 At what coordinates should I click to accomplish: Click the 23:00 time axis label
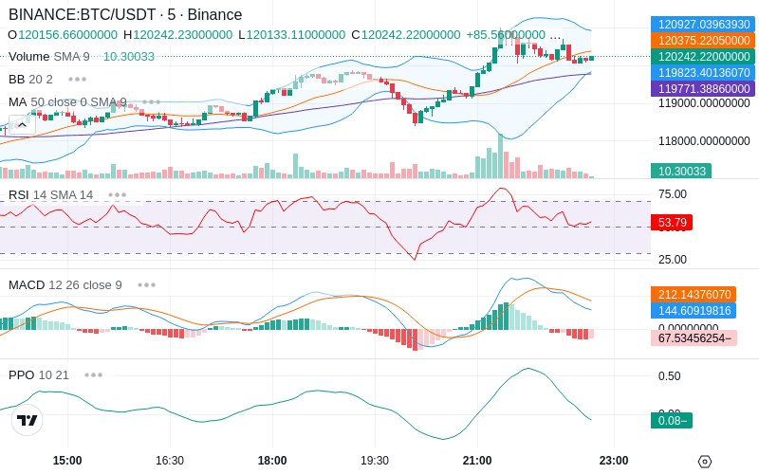614,461
